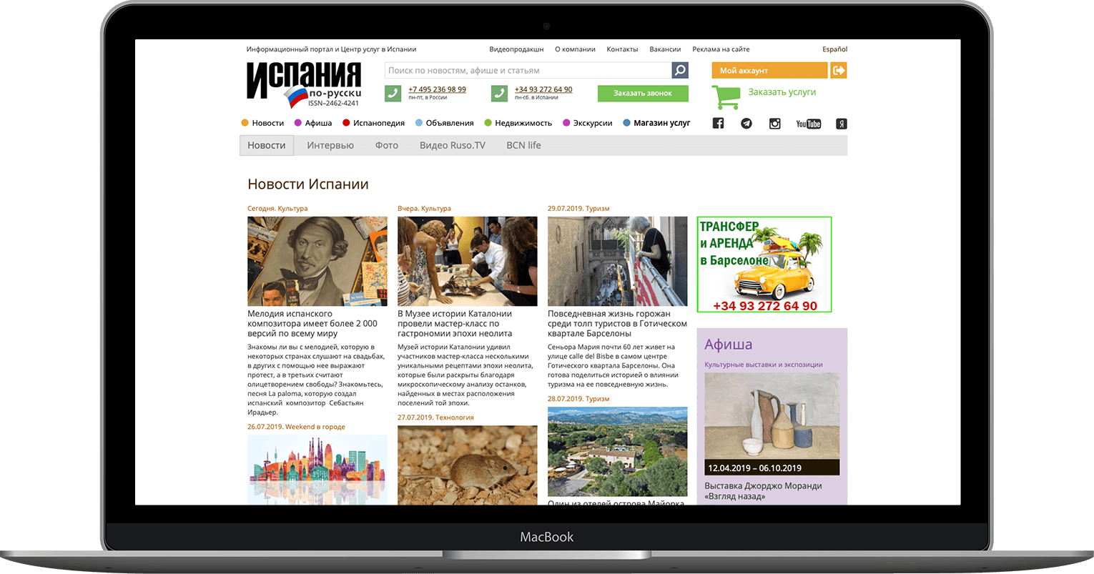Open the composer portrait article thumbnail
Screen dimensions: 1094x574
pos(317,261)
